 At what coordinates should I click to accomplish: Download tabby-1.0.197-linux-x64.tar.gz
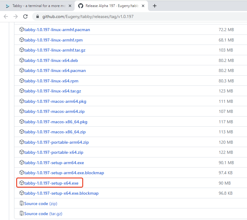click(x=53, y=91)
